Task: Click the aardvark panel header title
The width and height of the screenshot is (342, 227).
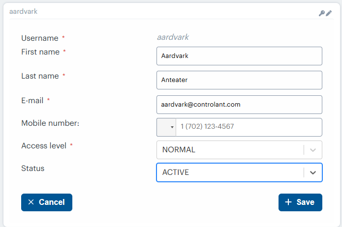Action: coord(23,11)
